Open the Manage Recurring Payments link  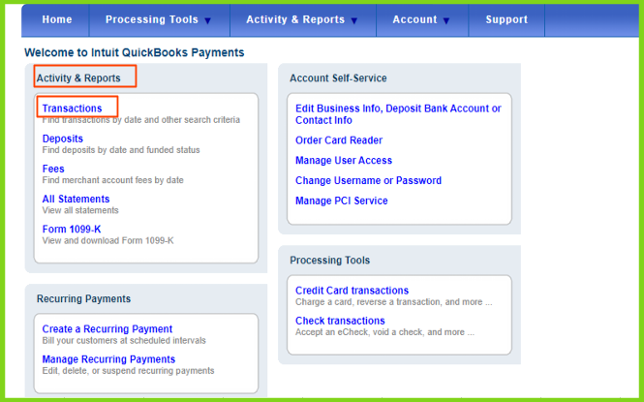tap(108, 359)
